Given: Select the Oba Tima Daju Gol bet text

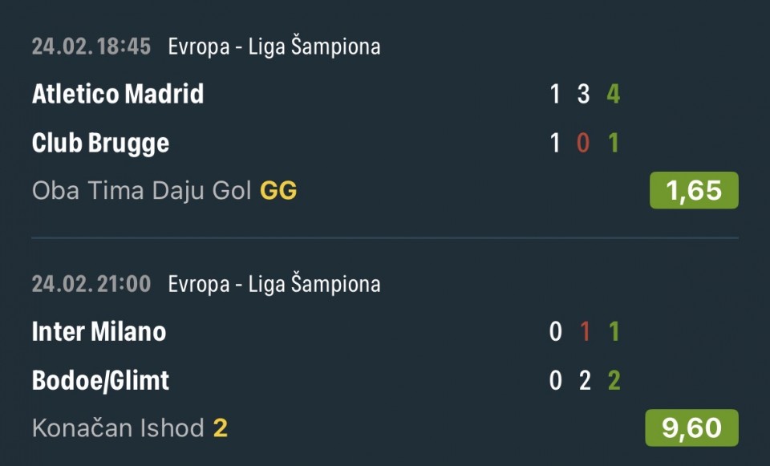Looking at the screenshot, I should pyautogui.click(x=143, y=191).
